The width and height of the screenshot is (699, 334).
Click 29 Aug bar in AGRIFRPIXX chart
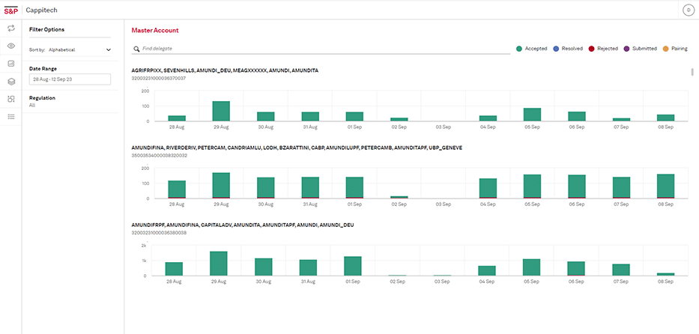coord(221,112)
